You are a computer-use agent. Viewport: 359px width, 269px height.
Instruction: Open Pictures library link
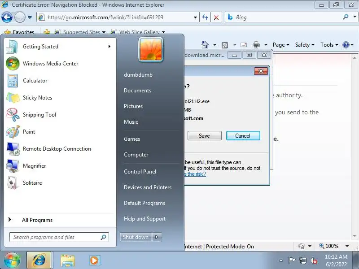[133, 106]
